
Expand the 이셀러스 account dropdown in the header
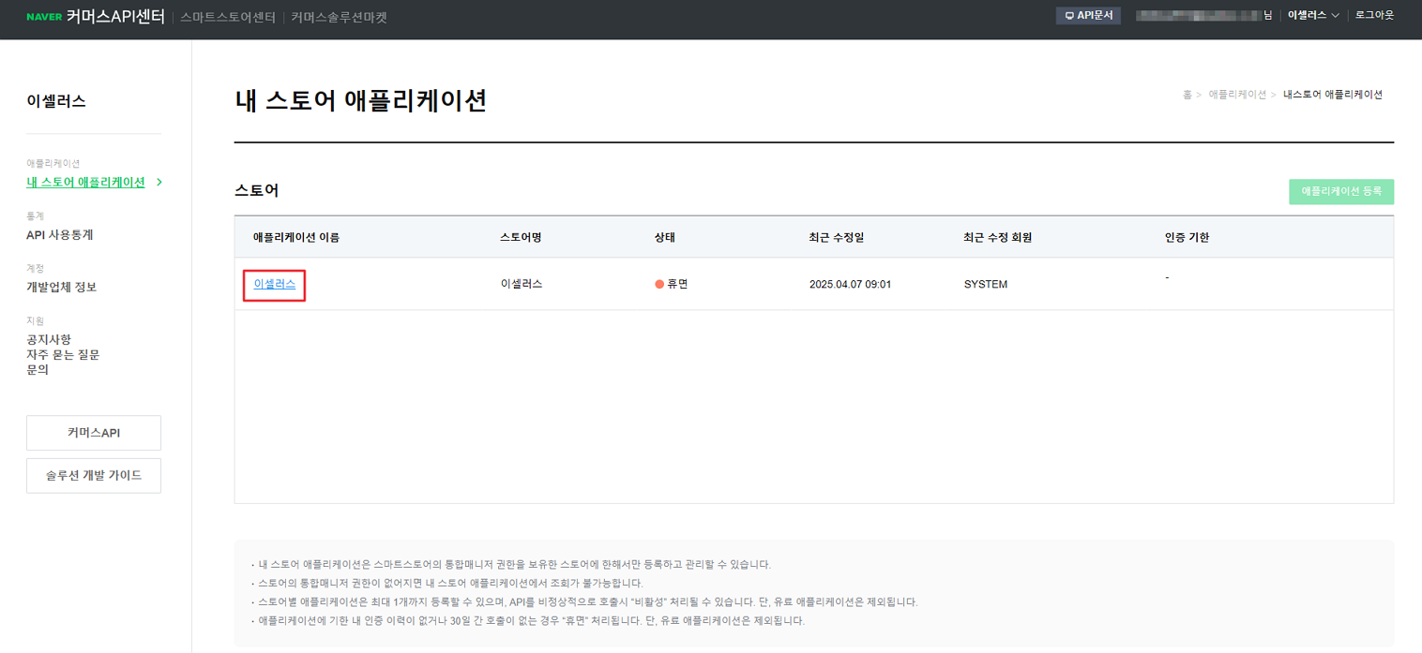[1313, 15]
